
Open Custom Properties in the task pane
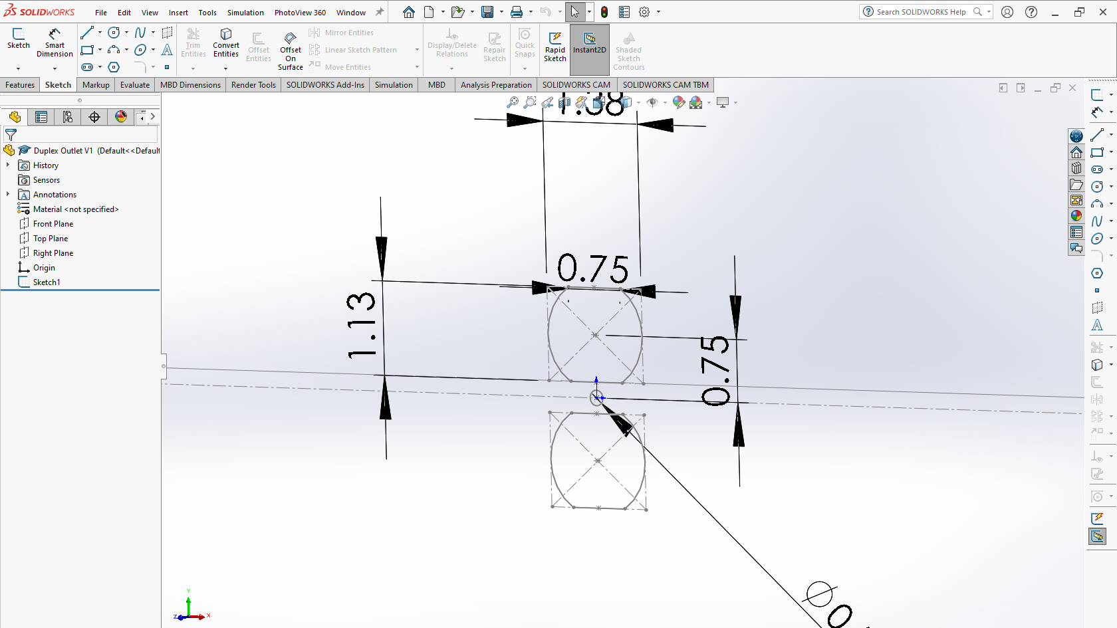(1076, 232)
